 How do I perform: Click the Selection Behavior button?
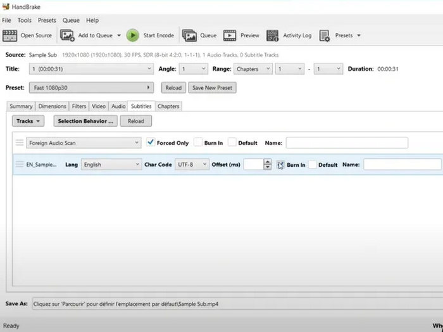(x=85, y=121)
